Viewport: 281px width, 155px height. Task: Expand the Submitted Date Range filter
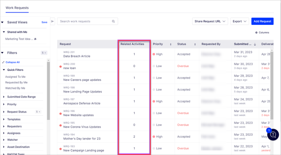pyautogui.click(x=4, y=97)
